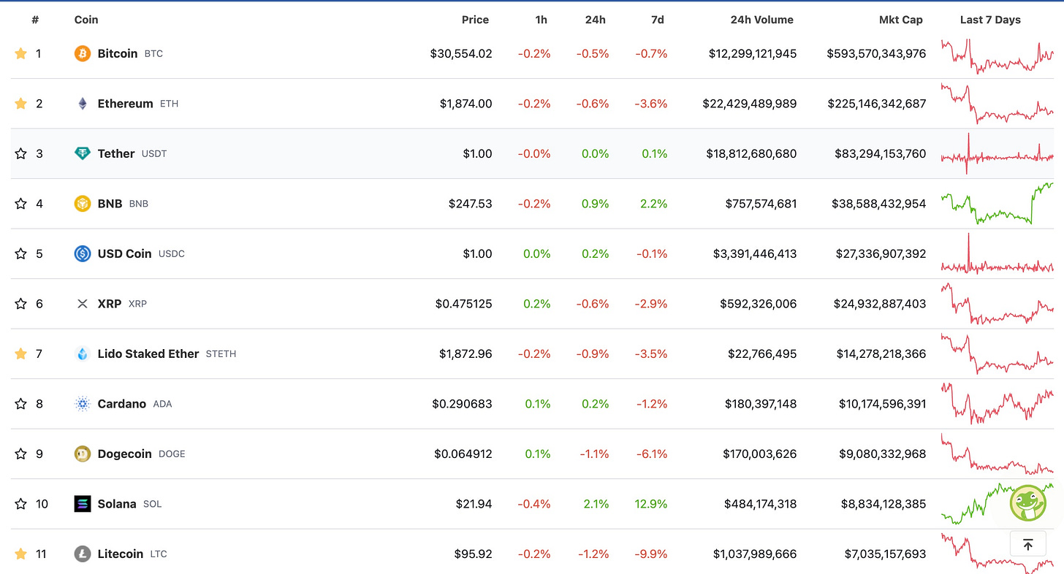Open Ethereum's 7-day sparkline chart
This screenshot has width=1064, height=574.
[997, 104]
